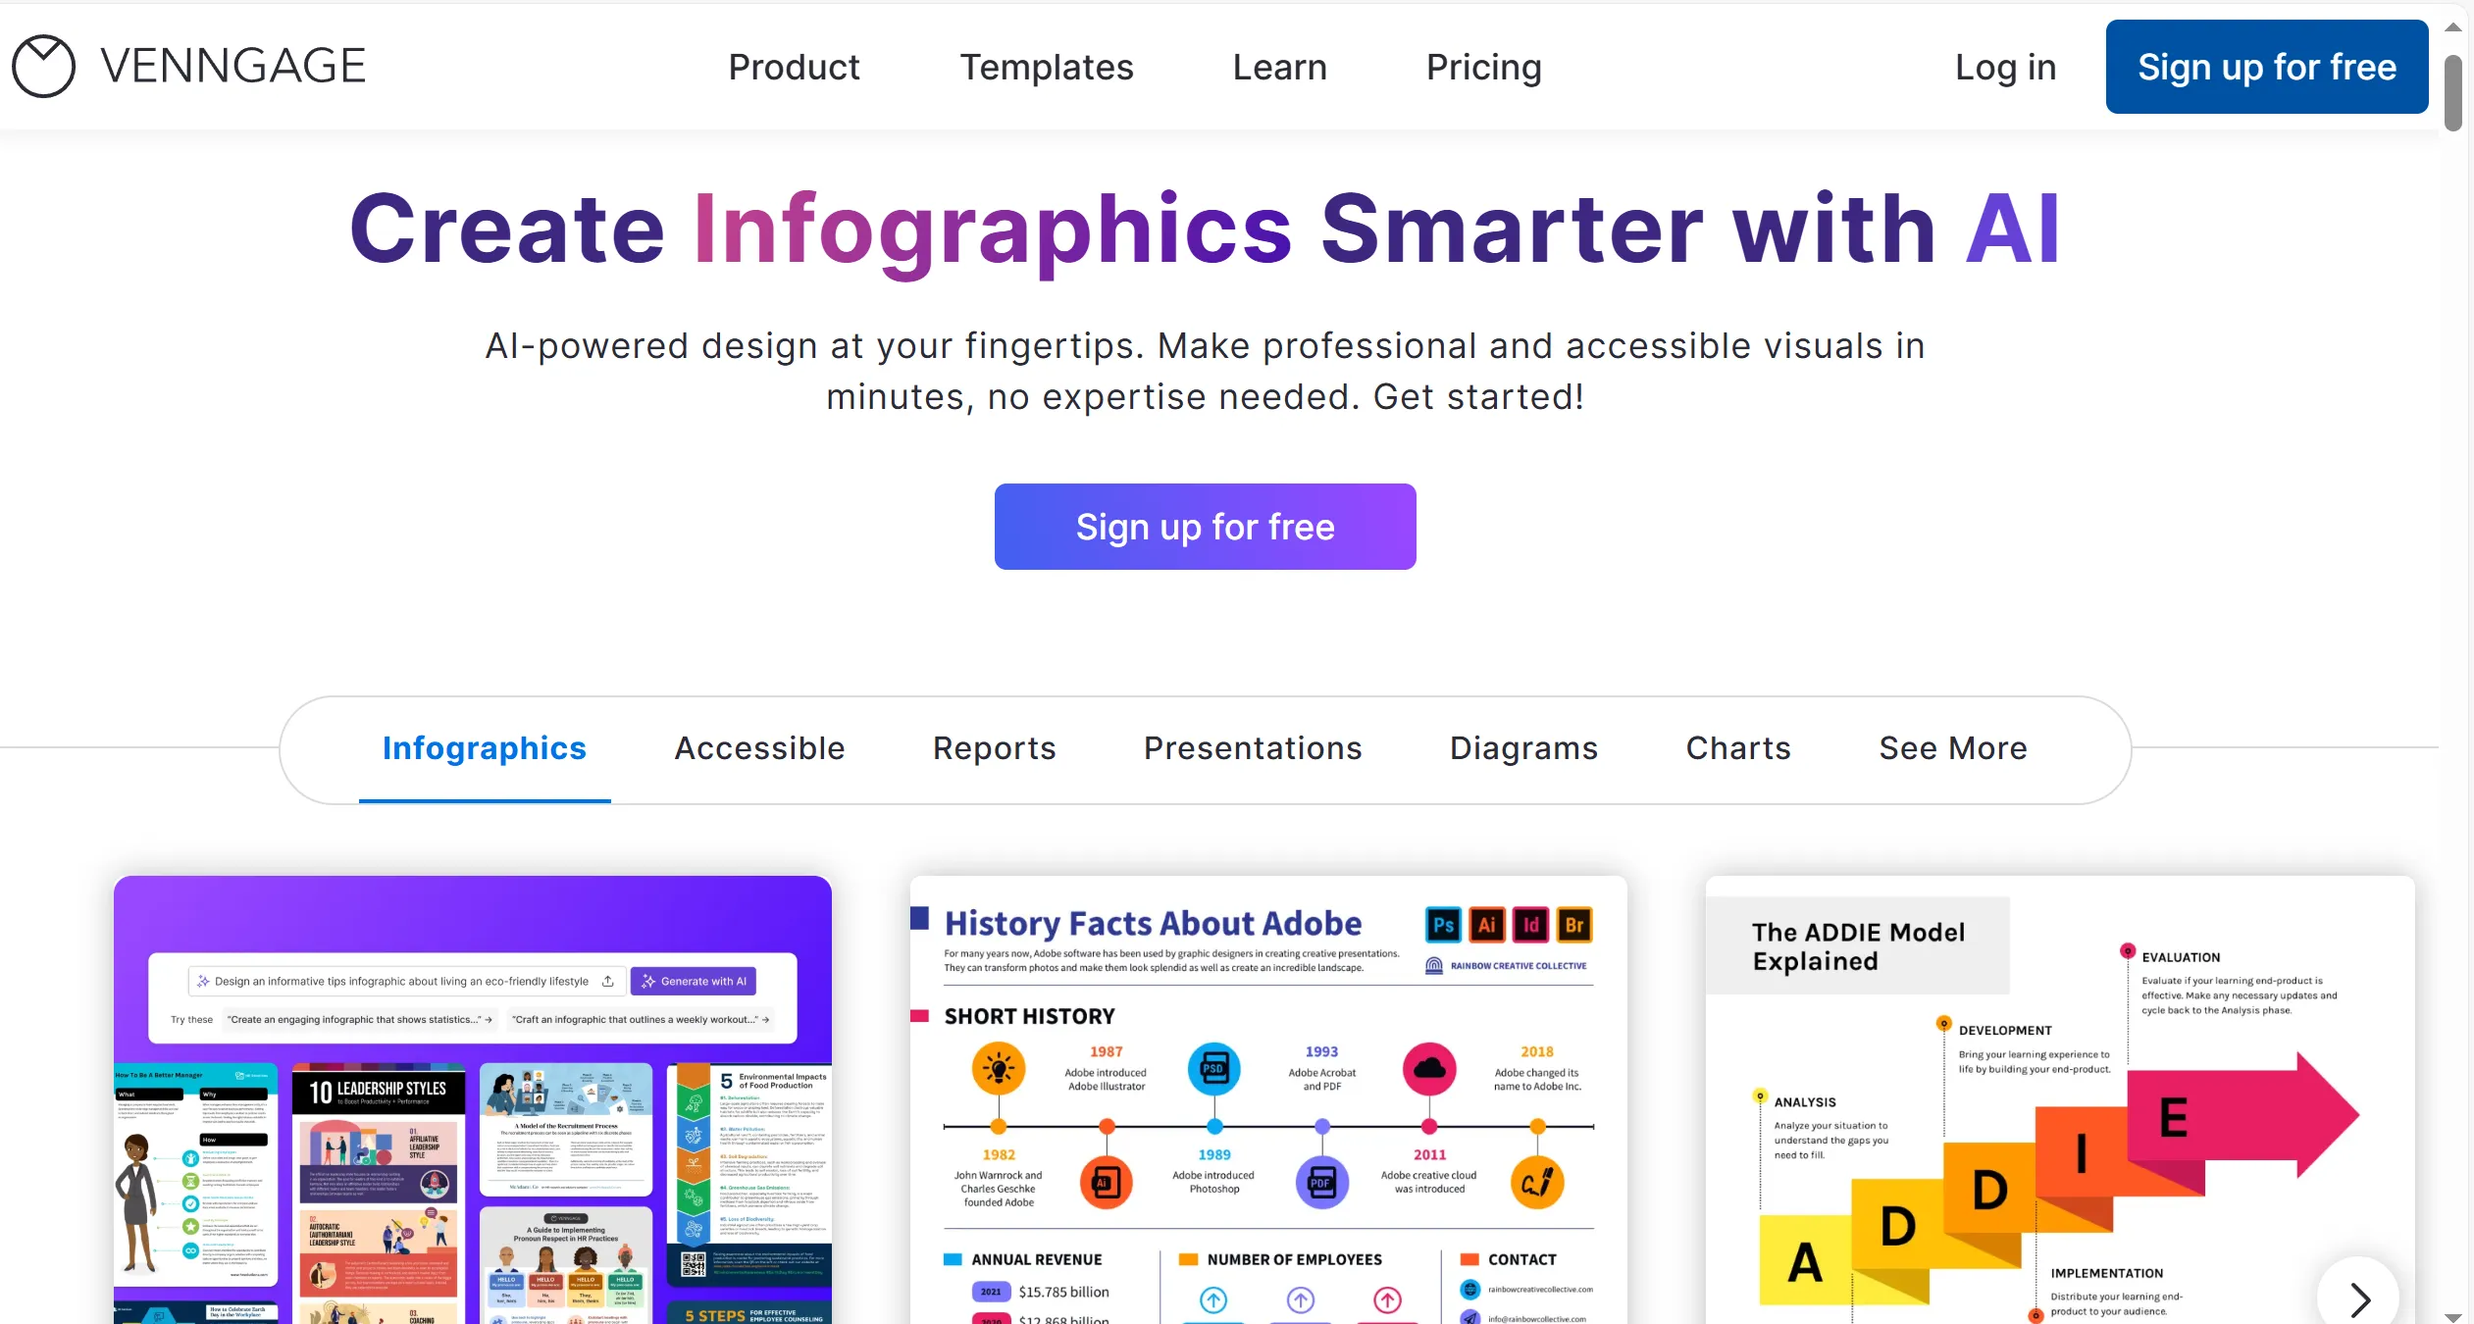This screenshot has height=1324, width=2474.
Task: Click the Illustrator icon below 1987
Action: (1107, 1183)
